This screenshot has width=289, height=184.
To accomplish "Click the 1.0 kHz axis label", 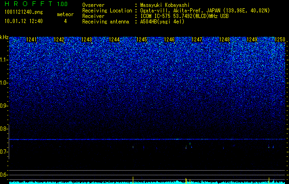I will tap(4, 83).
